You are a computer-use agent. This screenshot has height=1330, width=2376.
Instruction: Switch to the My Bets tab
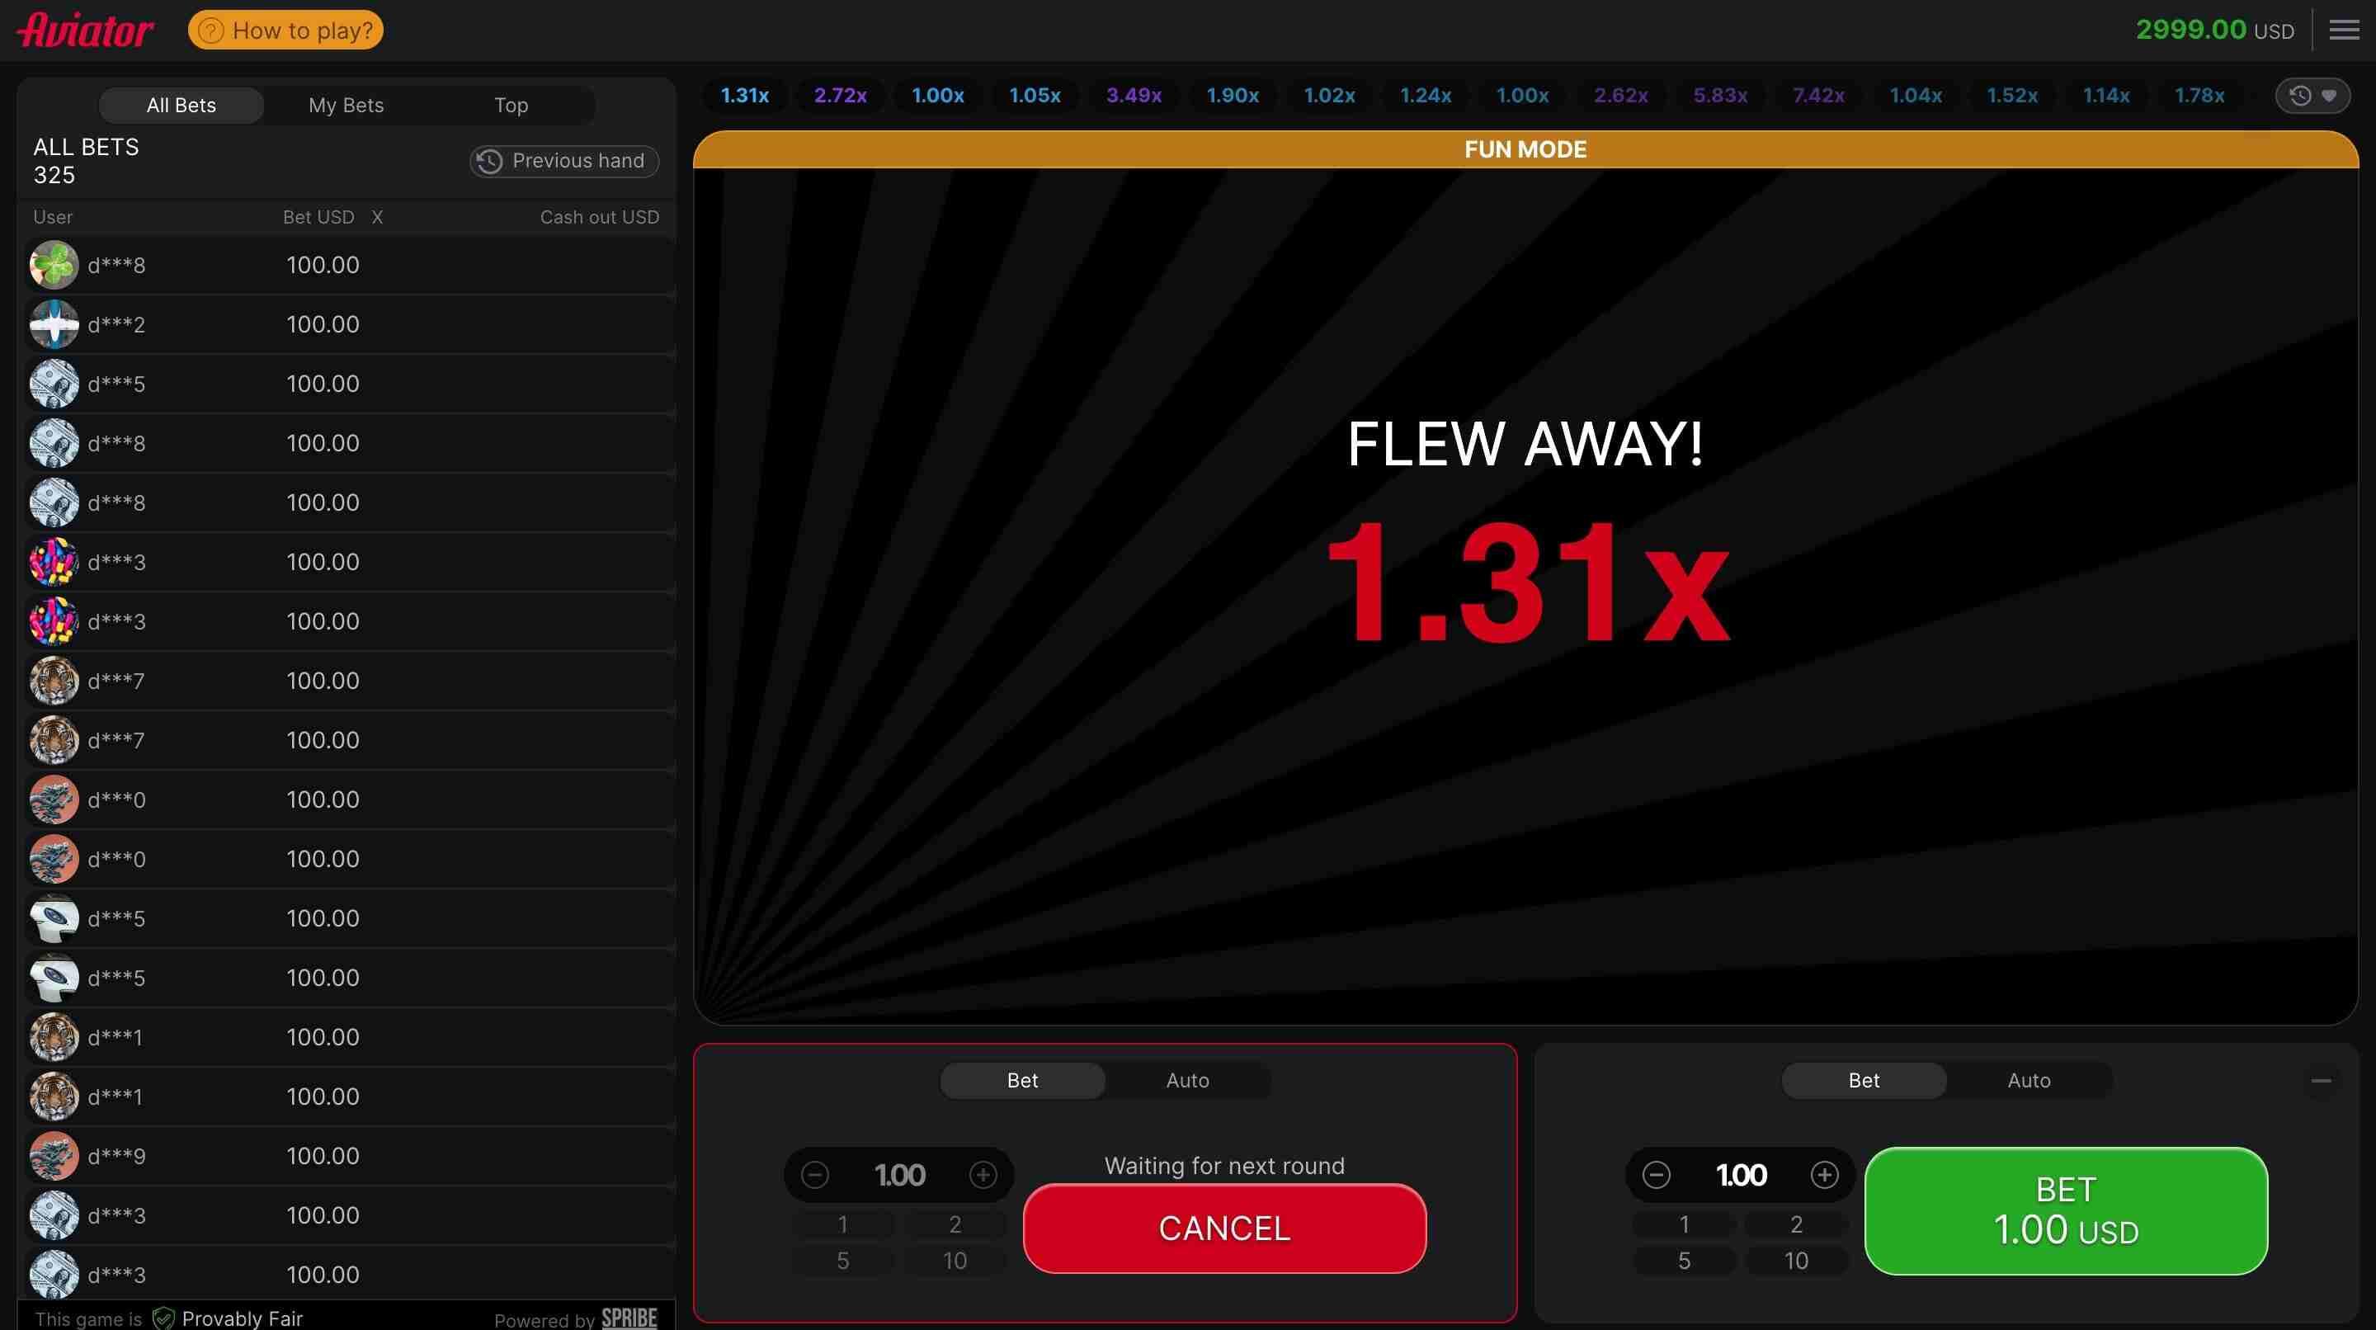[346, 104]
